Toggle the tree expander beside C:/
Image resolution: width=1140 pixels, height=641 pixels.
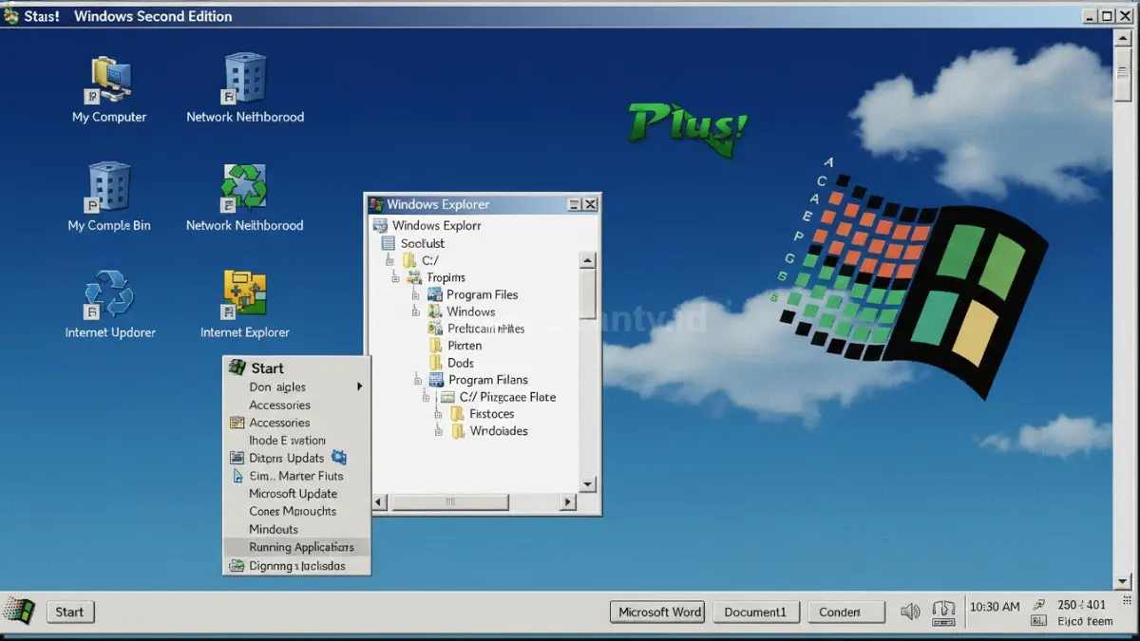389,260
